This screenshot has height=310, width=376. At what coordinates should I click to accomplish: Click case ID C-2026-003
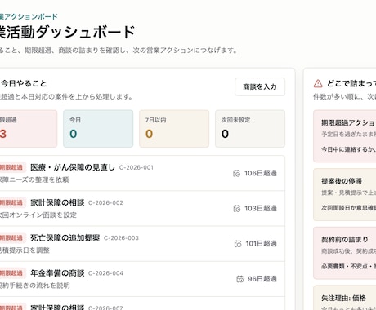[x=121, y=238]
